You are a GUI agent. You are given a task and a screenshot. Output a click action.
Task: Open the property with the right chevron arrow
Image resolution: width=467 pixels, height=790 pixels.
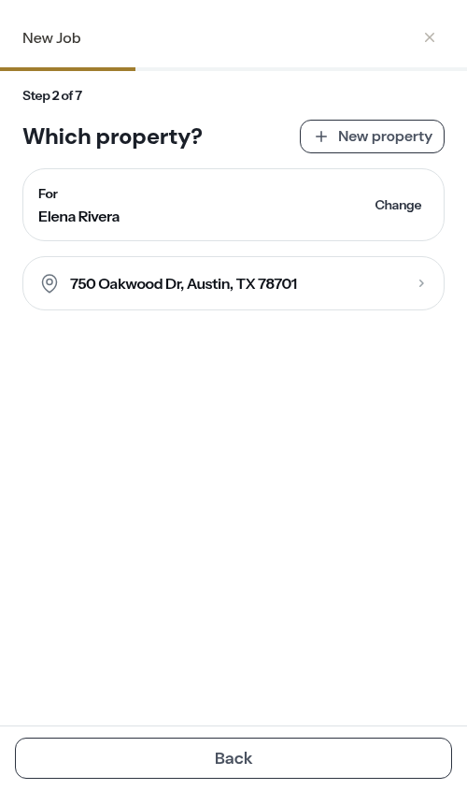421,283
